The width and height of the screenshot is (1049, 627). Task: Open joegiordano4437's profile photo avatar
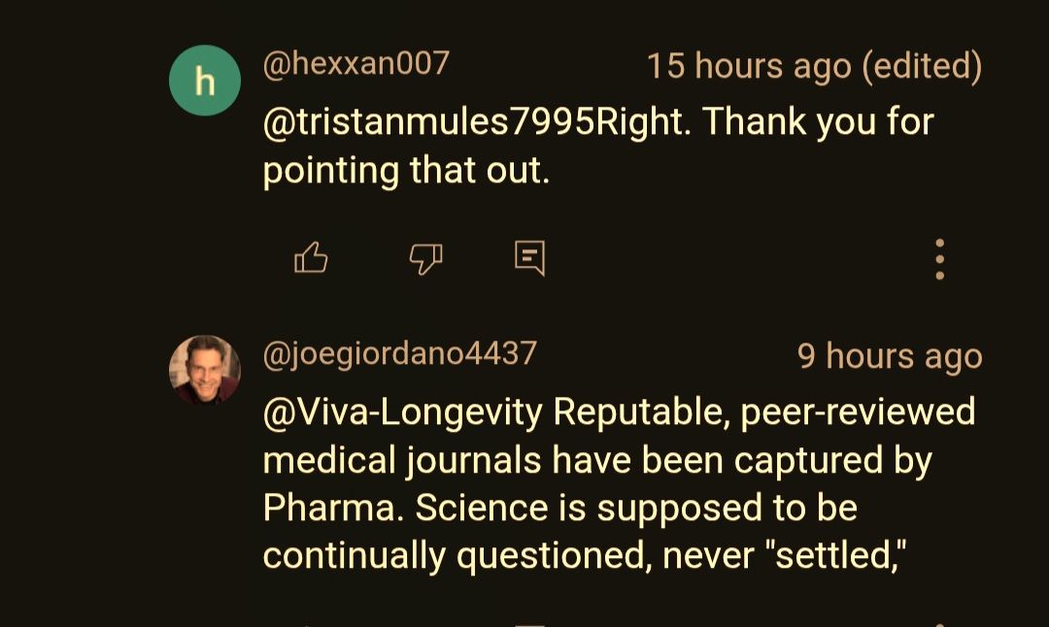click(x=205, y=370)
